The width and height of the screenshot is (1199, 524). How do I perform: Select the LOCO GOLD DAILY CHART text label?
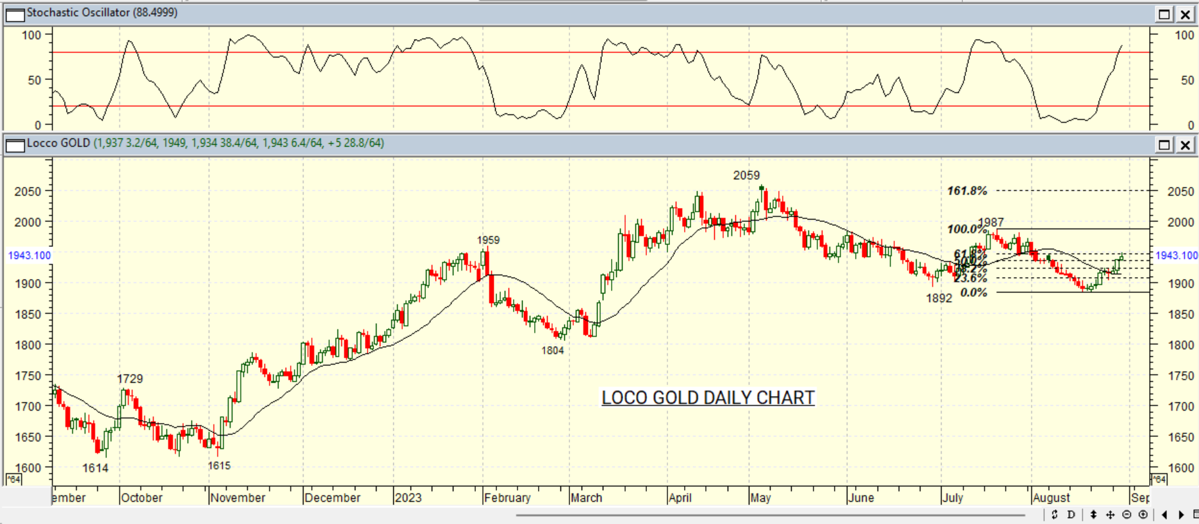[708, 398]
